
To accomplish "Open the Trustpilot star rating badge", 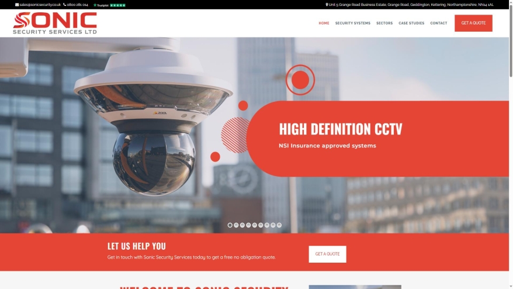I will pyautogui.click(x=109, y=5).
